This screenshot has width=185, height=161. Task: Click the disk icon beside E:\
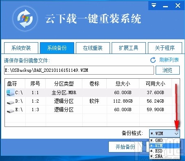click(x=11, y=111)
